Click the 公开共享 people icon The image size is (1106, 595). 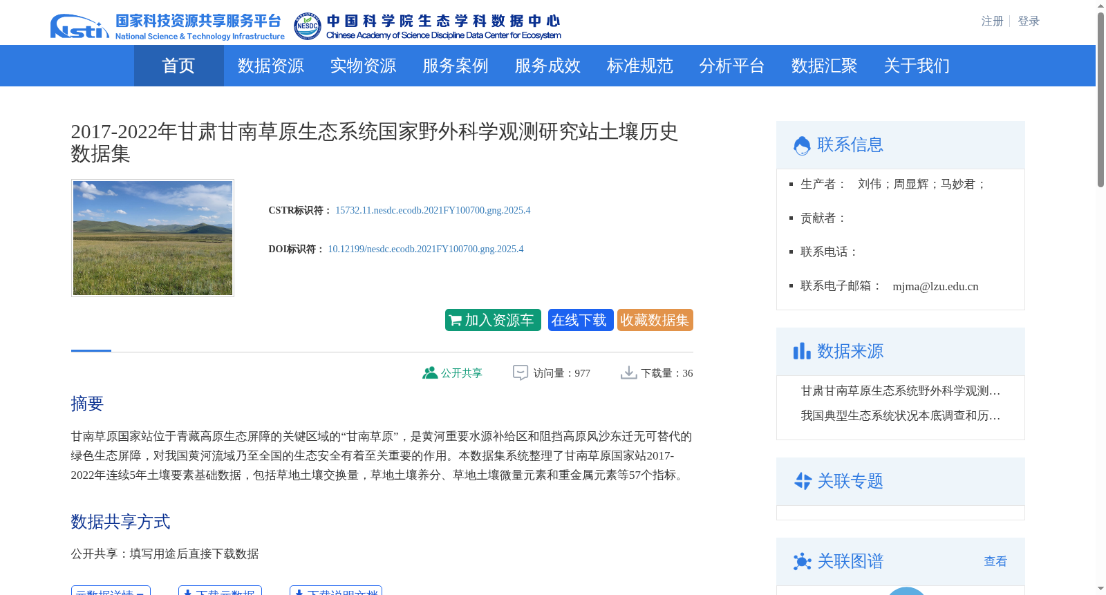coord(430,372)
